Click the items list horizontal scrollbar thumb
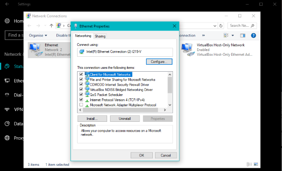 pos(120,110)
